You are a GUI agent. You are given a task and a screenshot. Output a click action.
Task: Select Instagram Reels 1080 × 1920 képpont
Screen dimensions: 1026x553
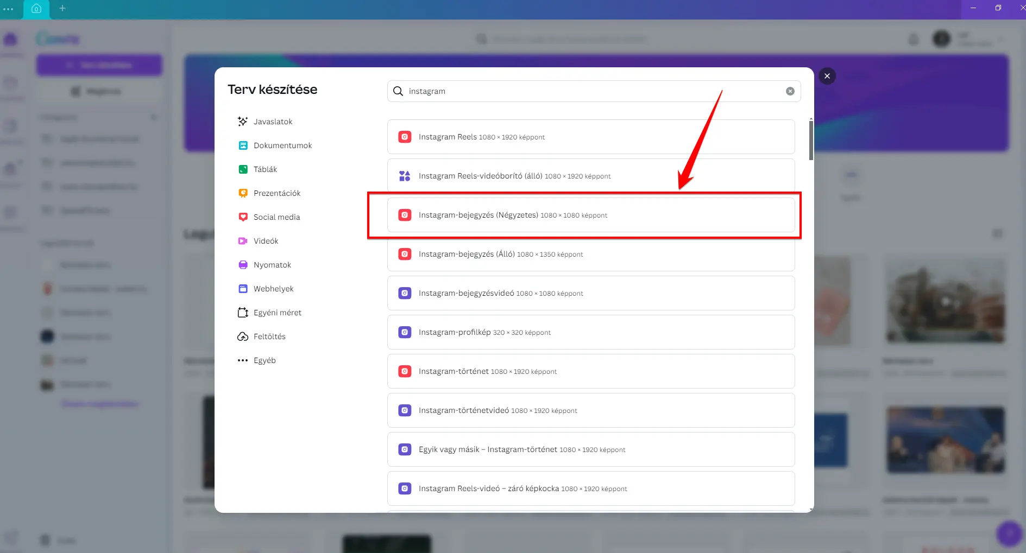(x=591, y=137)
